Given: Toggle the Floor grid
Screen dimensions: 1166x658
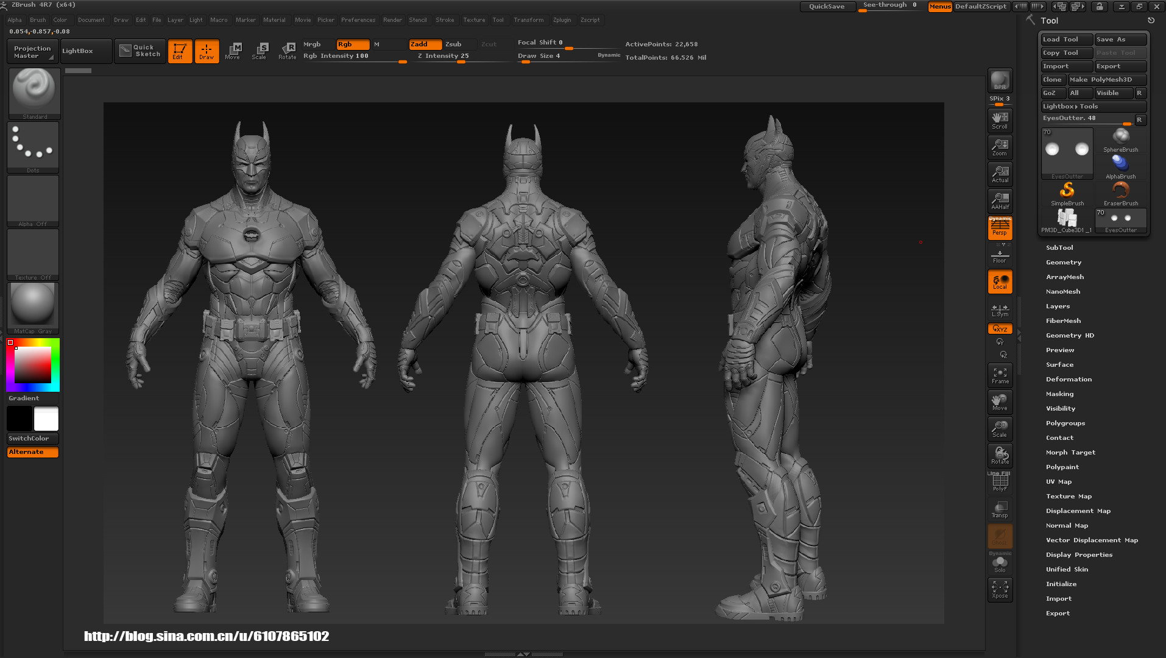Looking at the screenshot, I should point(1000,255).
